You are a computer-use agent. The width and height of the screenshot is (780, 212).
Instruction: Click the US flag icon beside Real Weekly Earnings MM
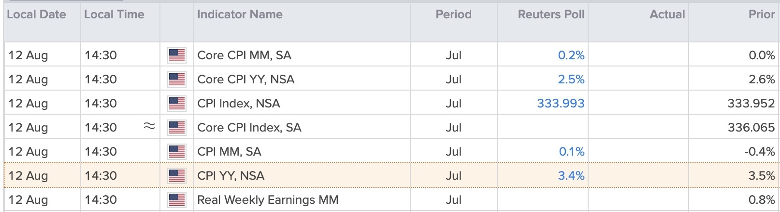coord(177,200)
